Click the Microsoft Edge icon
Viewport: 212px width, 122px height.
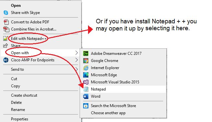click(x=86, y=75)
